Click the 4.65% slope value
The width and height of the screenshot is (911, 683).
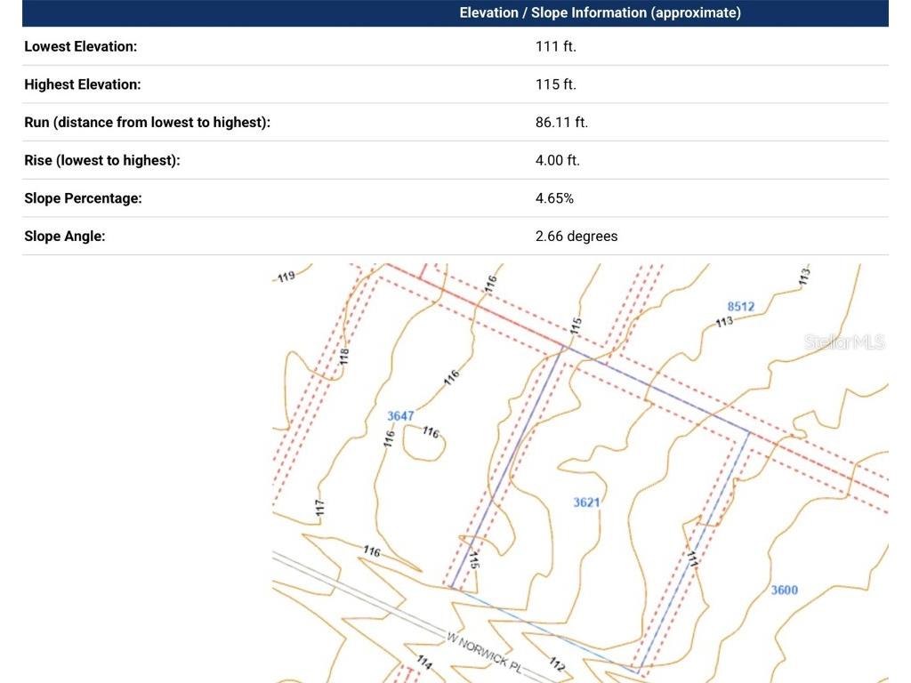(x=554, y=198)
